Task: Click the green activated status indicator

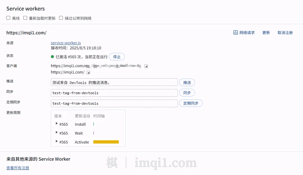Action: tap(52, 57)
